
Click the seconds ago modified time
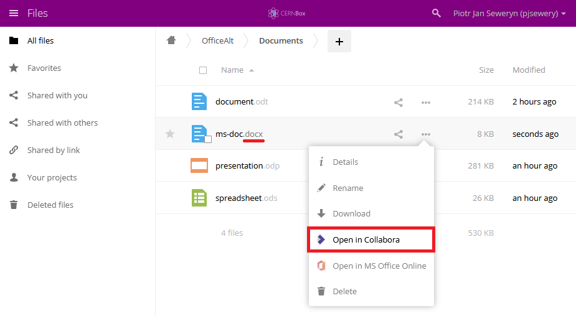coord(536,134)
